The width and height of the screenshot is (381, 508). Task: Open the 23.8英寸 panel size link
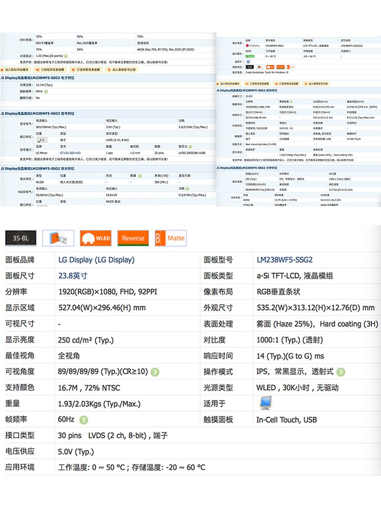73,276
